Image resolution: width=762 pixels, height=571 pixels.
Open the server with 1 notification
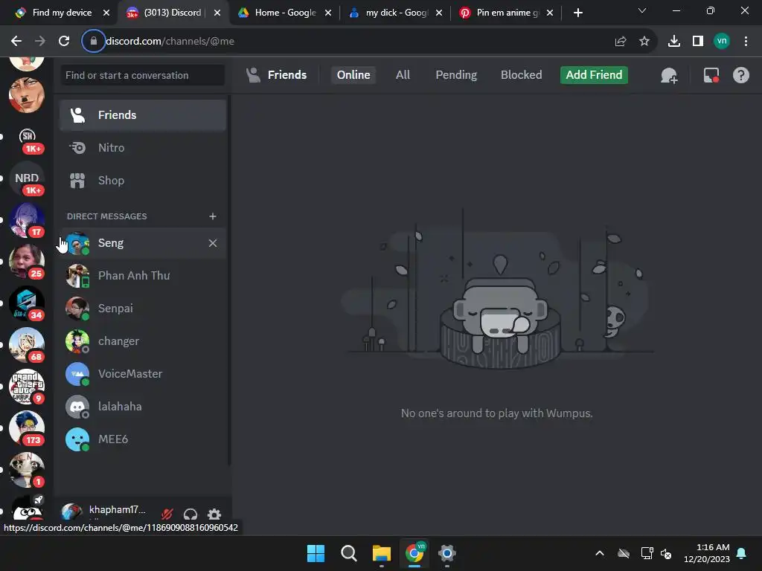click(x=27, y=470)
